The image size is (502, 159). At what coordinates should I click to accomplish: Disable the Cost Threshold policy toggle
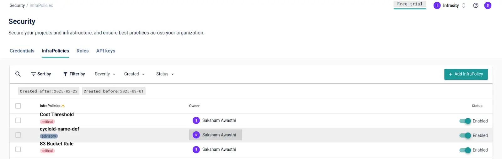point(465,121)
